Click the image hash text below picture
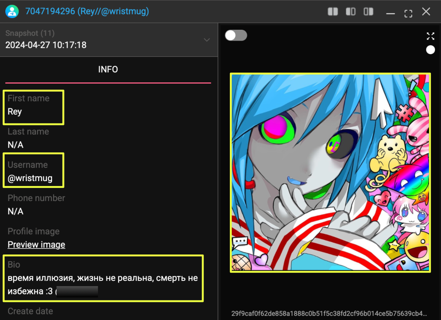 [x=329, y=313]
